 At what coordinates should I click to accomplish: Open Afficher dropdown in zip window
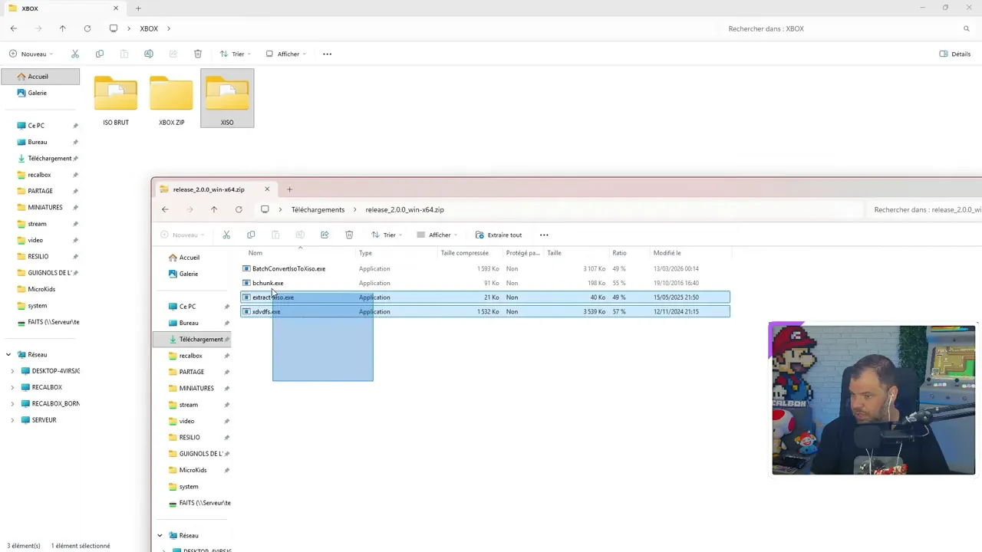pyautogui.click(x=437, y=235)
